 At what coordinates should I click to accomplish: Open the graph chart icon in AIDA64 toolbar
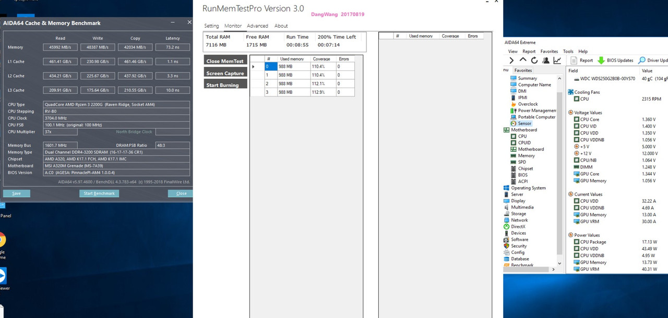click(557, 60)
